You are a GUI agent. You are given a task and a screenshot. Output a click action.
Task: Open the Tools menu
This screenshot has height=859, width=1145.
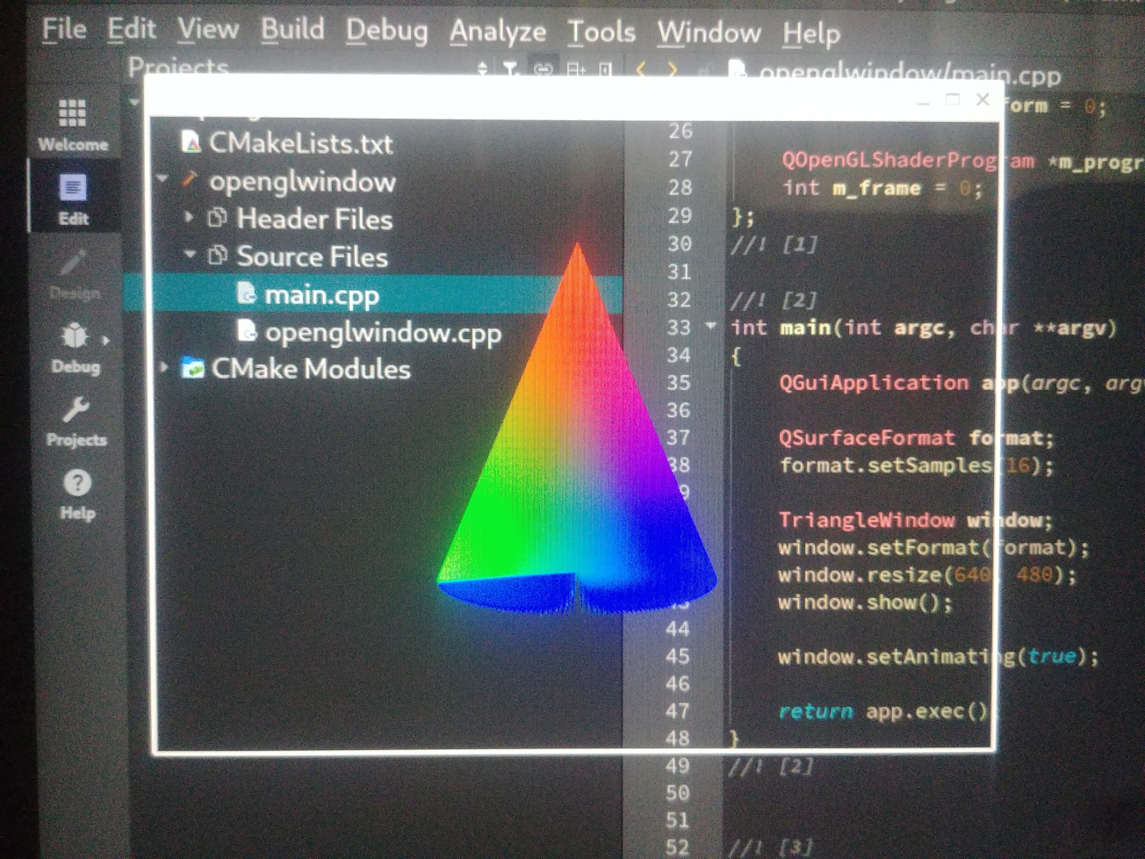(x=601, y=32)
